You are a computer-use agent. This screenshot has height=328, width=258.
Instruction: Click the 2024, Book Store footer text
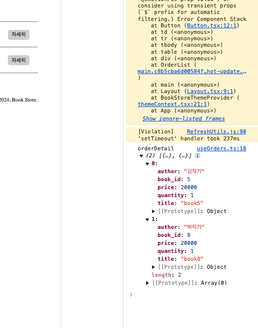(19, 100)
